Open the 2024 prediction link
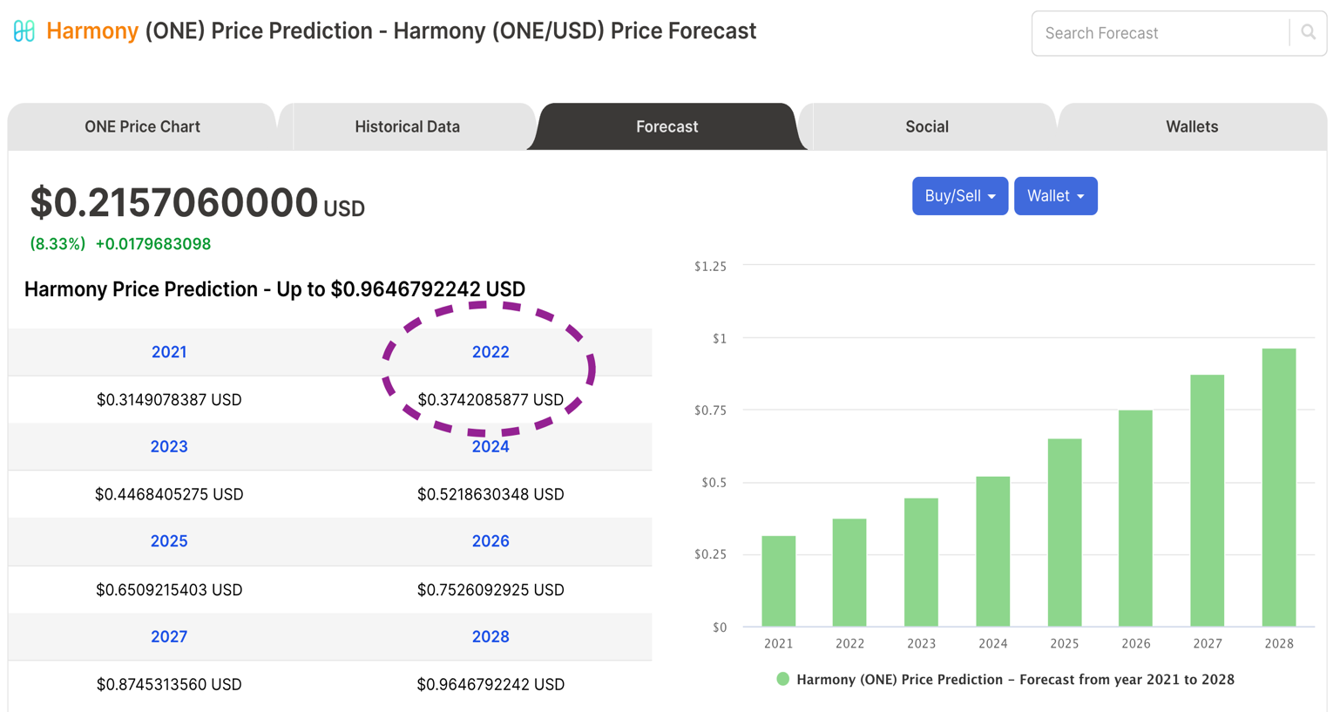 pos(491,446)
